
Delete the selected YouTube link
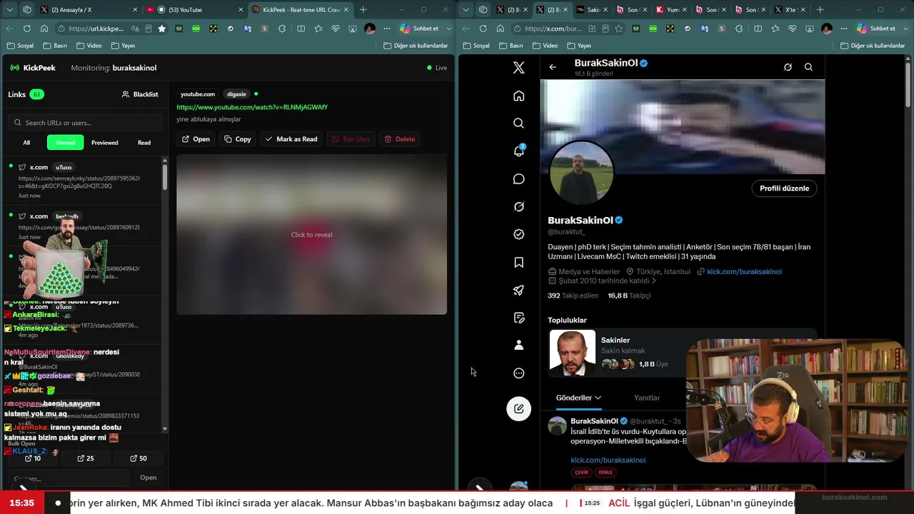click(400, 139)
